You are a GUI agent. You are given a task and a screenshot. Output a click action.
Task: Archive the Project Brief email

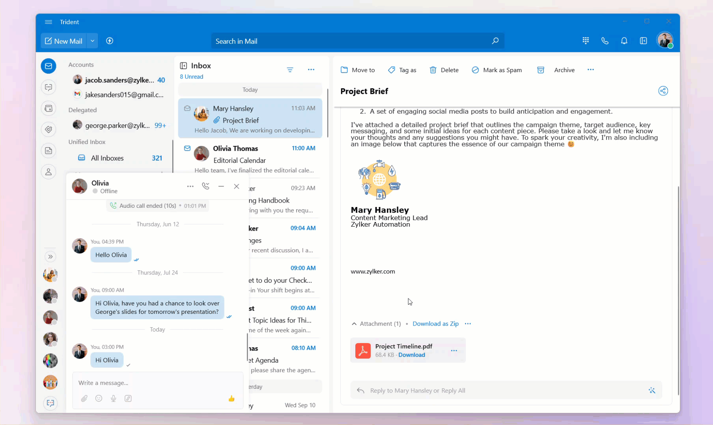556,70
